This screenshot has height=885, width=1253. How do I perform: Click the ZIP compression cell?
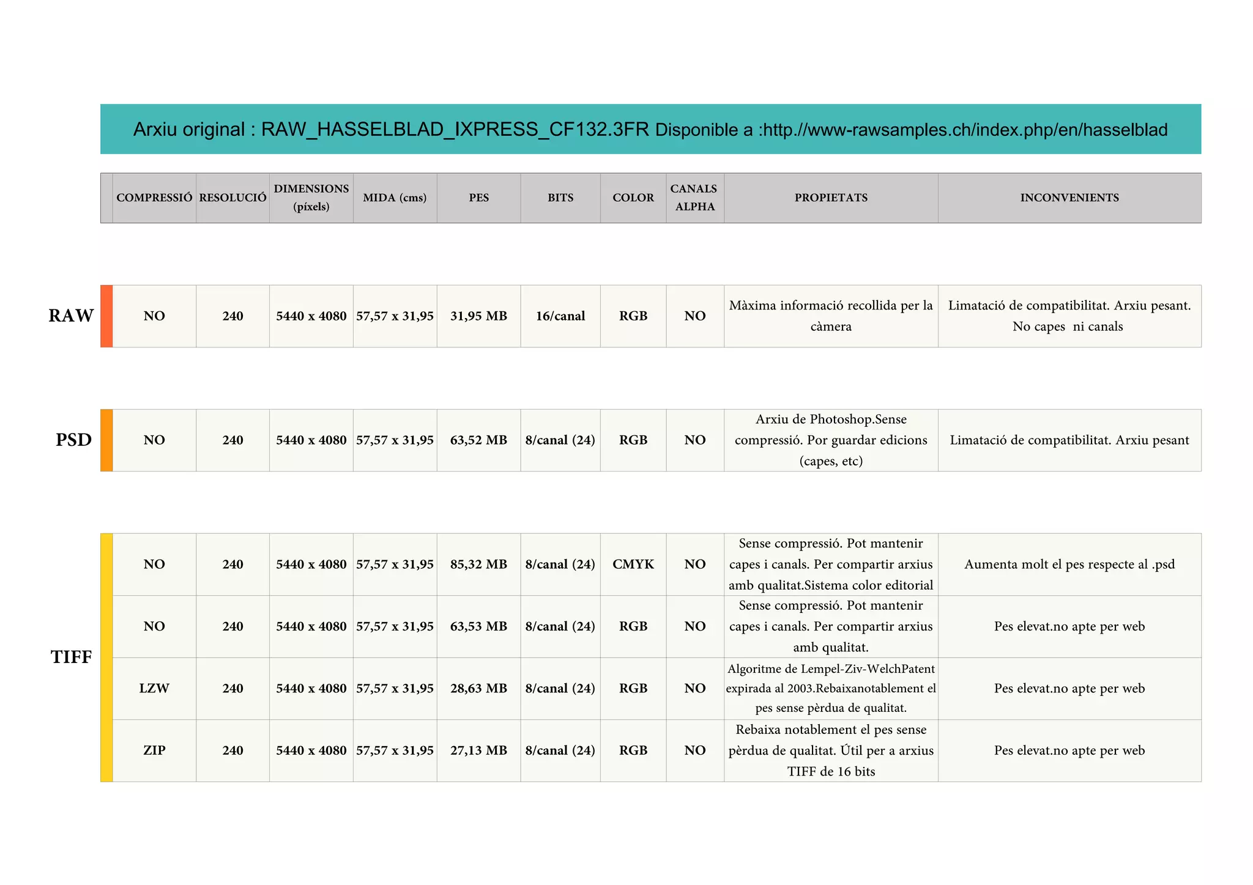tap(154, 750)
